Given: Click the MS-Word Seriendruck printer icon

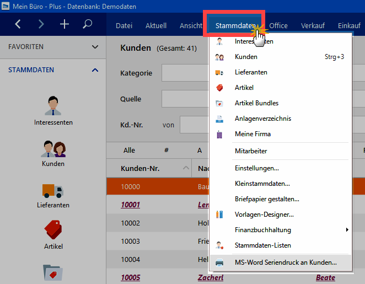Looking at the screenshot, I should pos(219,262).
